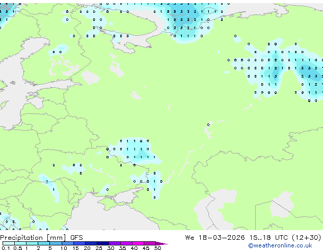This screenshot has width=323, height=250.
Task: Click the 2–5 mm legend color
Action: pos(44,243)
